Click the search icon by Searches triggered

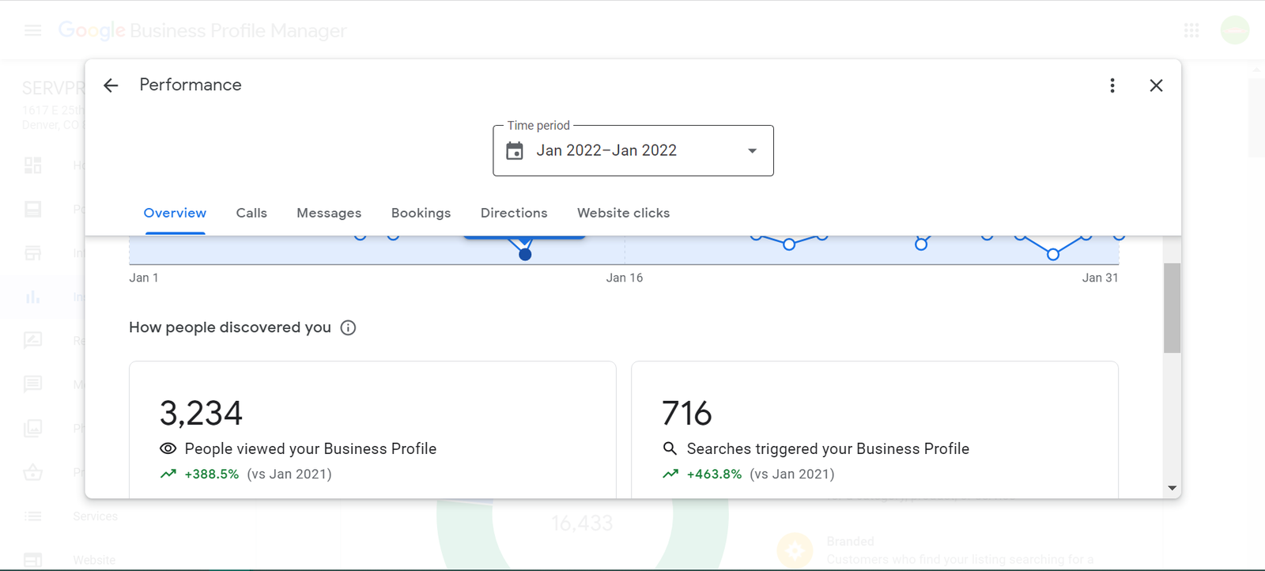pyautogui.click(x=670, y=448)
